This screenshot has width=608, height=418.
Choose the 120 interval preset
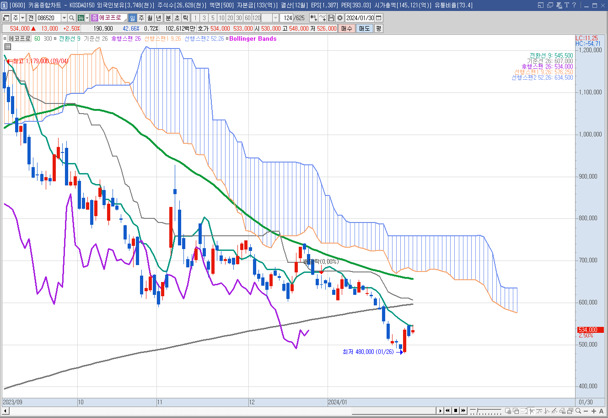(x=256, y=18)
